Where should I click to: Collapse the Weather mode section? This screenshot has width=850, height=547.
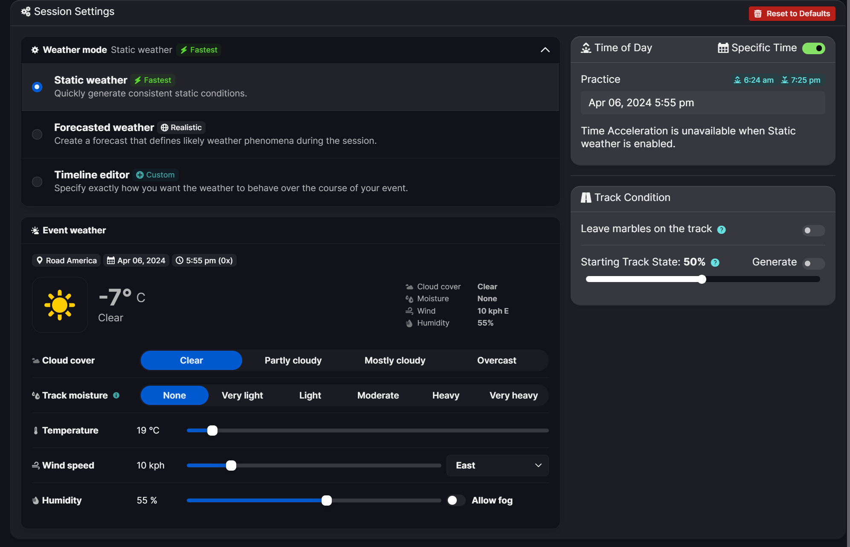[x=545, y=50]
